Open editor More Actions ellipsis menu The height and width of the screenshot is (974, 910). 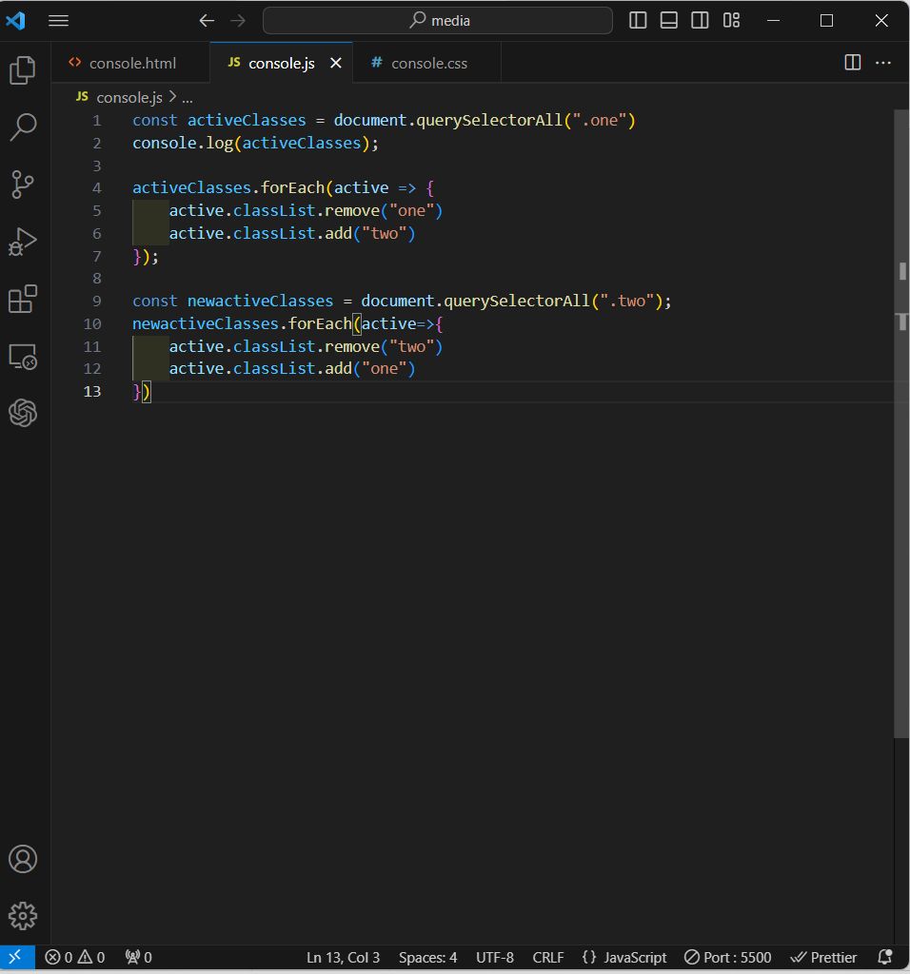coord(883,63)
